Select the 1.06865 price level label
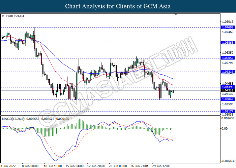 (x=228, y=43)
